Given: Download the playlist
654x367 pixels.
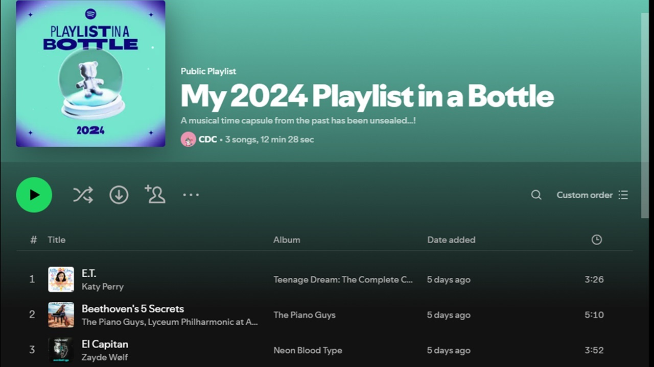Looking at the screenshot, I should [x=119, y=195].
